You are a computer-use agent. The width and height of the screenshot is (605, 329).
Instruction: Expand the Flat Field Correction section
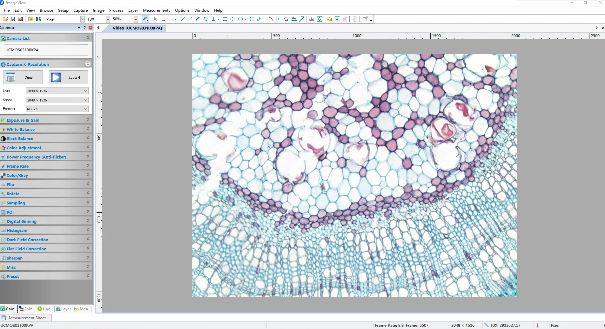[46, 249]
